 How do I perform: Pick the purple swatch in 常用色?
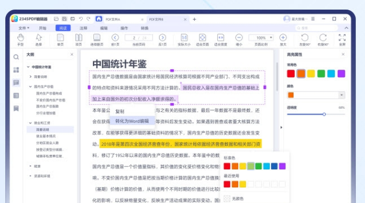341,73
